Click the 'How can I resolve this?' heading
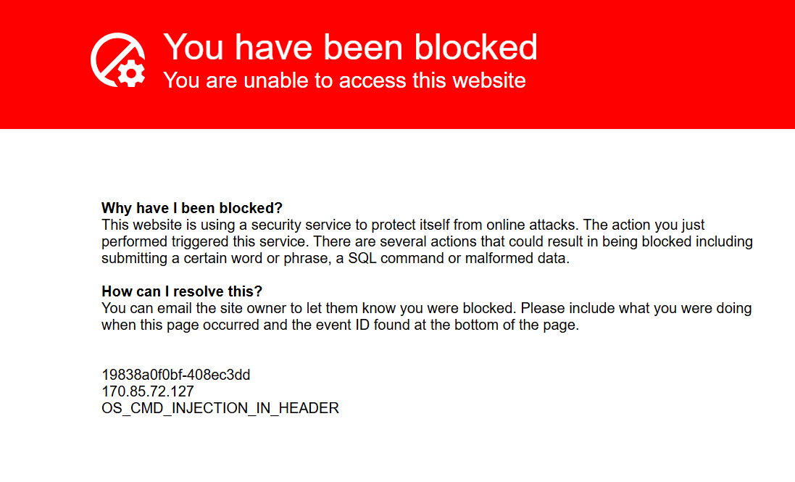Screen dimensions: 795x482 [181, 291]
